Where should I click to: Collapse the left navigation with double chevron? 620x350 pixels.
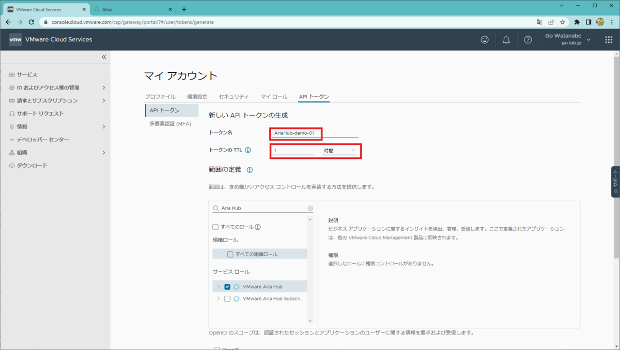pyautogui.click(x=104, y=57)
